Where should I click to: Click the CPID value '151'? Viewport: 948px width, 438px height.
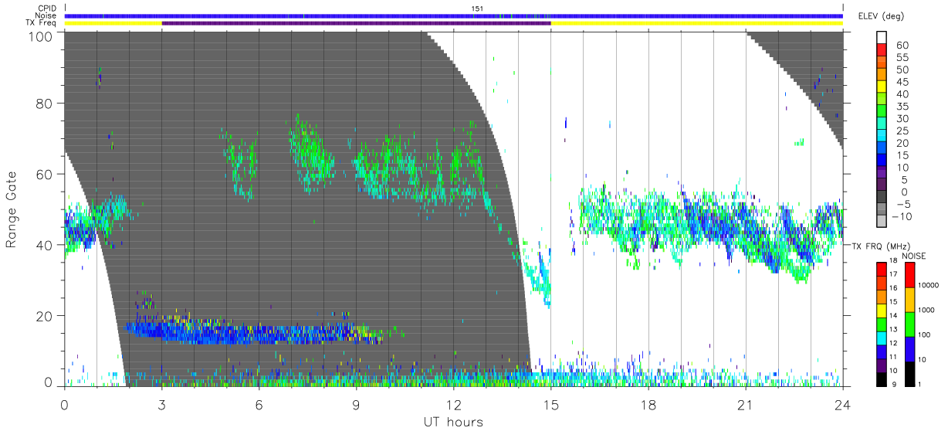pyautogui.click(x=477, y=8)
